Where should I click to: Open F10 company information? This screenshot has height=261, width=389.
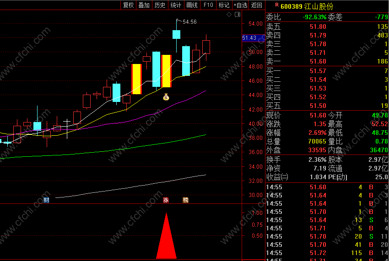(208, 5)
